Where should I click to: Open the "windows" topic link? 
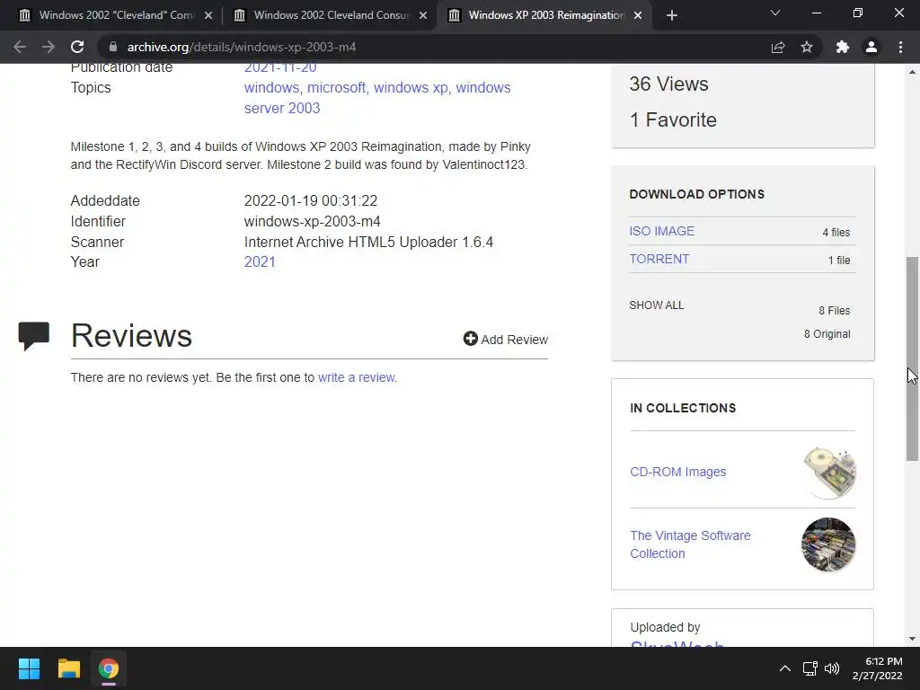[x=271, y=87]
